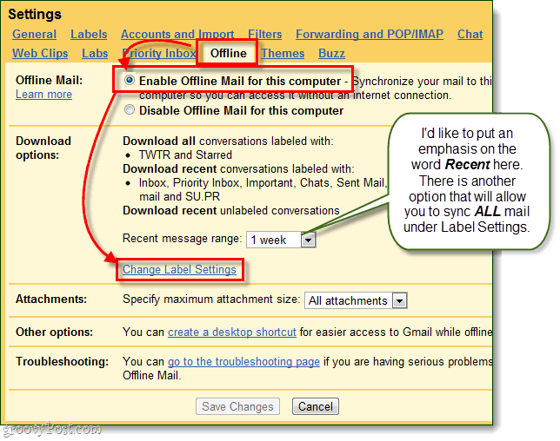Open the Buzz tab
560x441 pixels.
coord(331,54)
